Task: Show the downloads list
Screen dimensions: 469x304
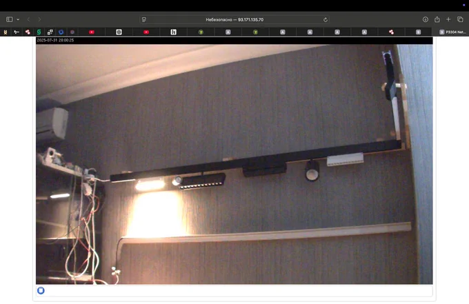Action: [x=426, y=19]
